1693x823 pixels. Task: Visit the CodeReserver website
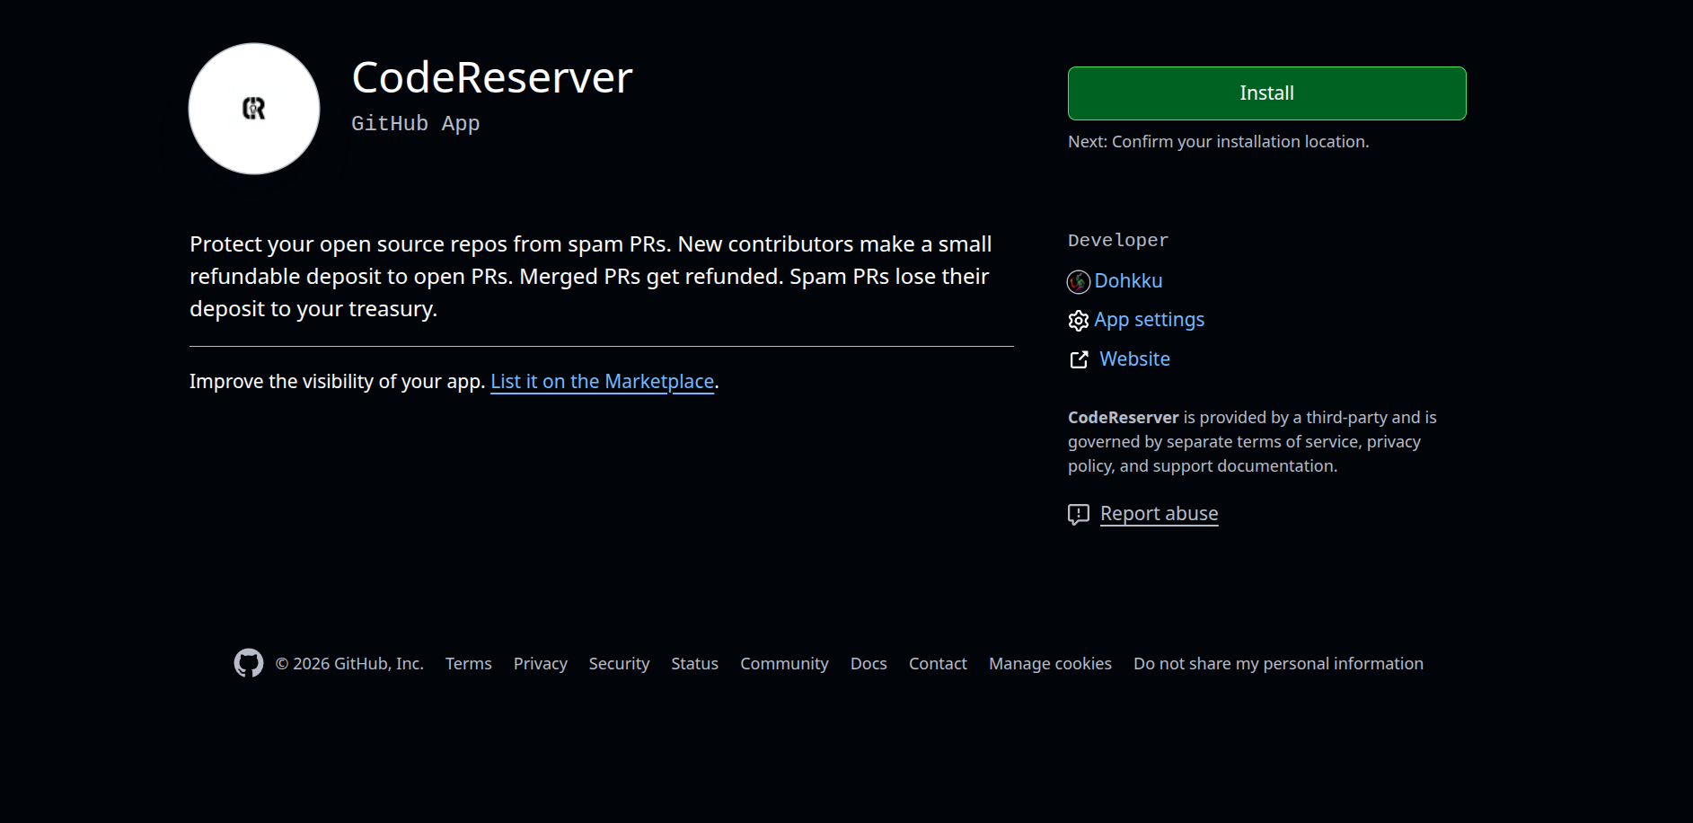tap(1133, 358)
